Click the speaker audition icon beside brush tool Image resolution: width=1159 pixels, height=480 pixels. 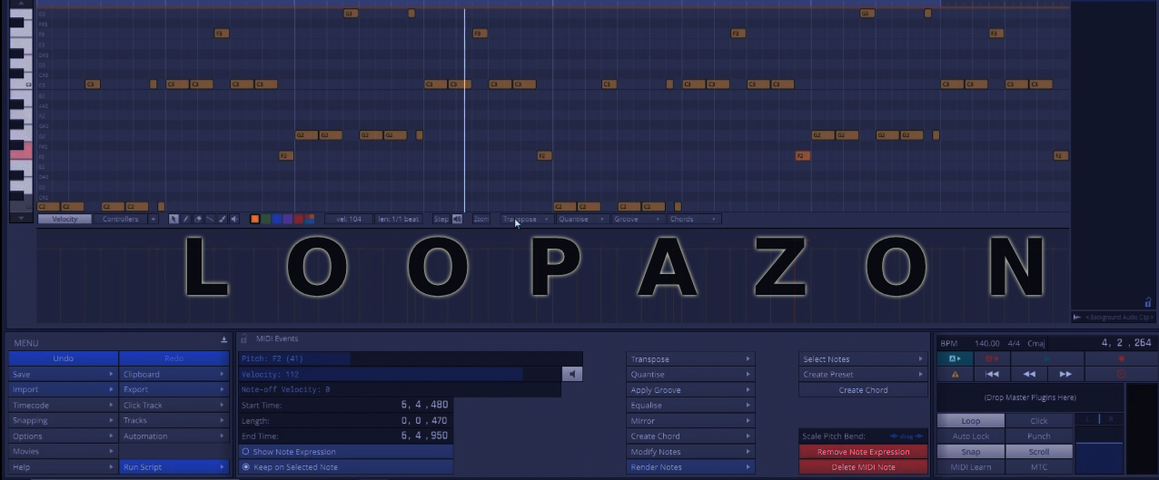[233, 219]
